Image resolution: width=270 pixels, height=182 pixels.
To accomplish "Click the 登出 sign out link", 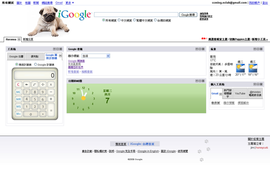I will (265, 3).
